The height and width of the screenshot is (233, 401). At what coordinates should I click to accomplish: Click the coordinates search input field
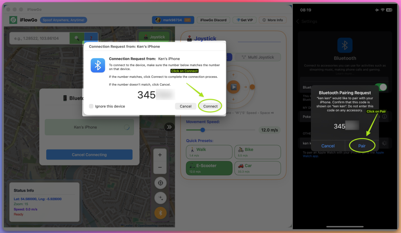click(x=39, y=38)
